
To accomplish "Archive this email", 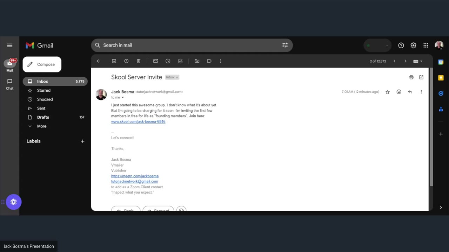I will coord(114,61).
